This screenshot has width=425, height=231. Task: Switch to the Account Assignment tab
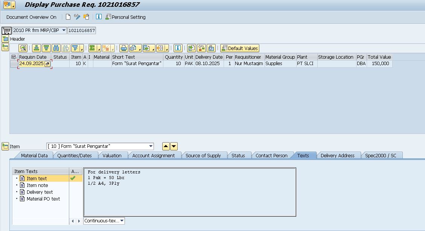pos(153,155)
